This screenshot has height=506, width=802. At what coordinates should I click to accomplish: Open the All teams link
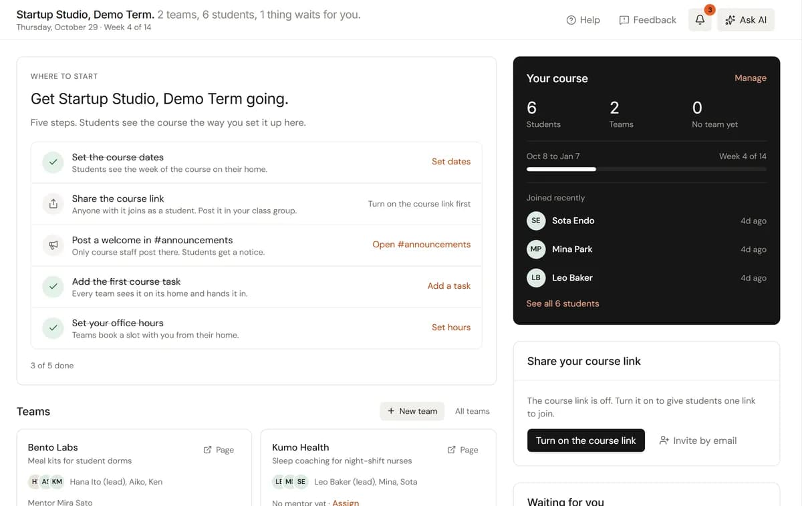[473, 411]
